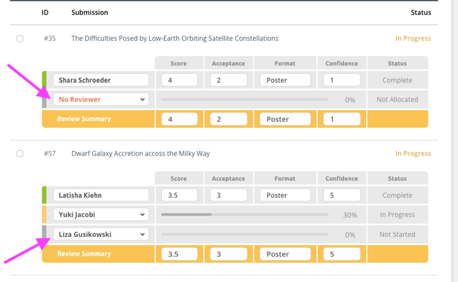Open the Liza Gusikowski reviewer dropdown
The image size is (458, 282).
[101, 234]
